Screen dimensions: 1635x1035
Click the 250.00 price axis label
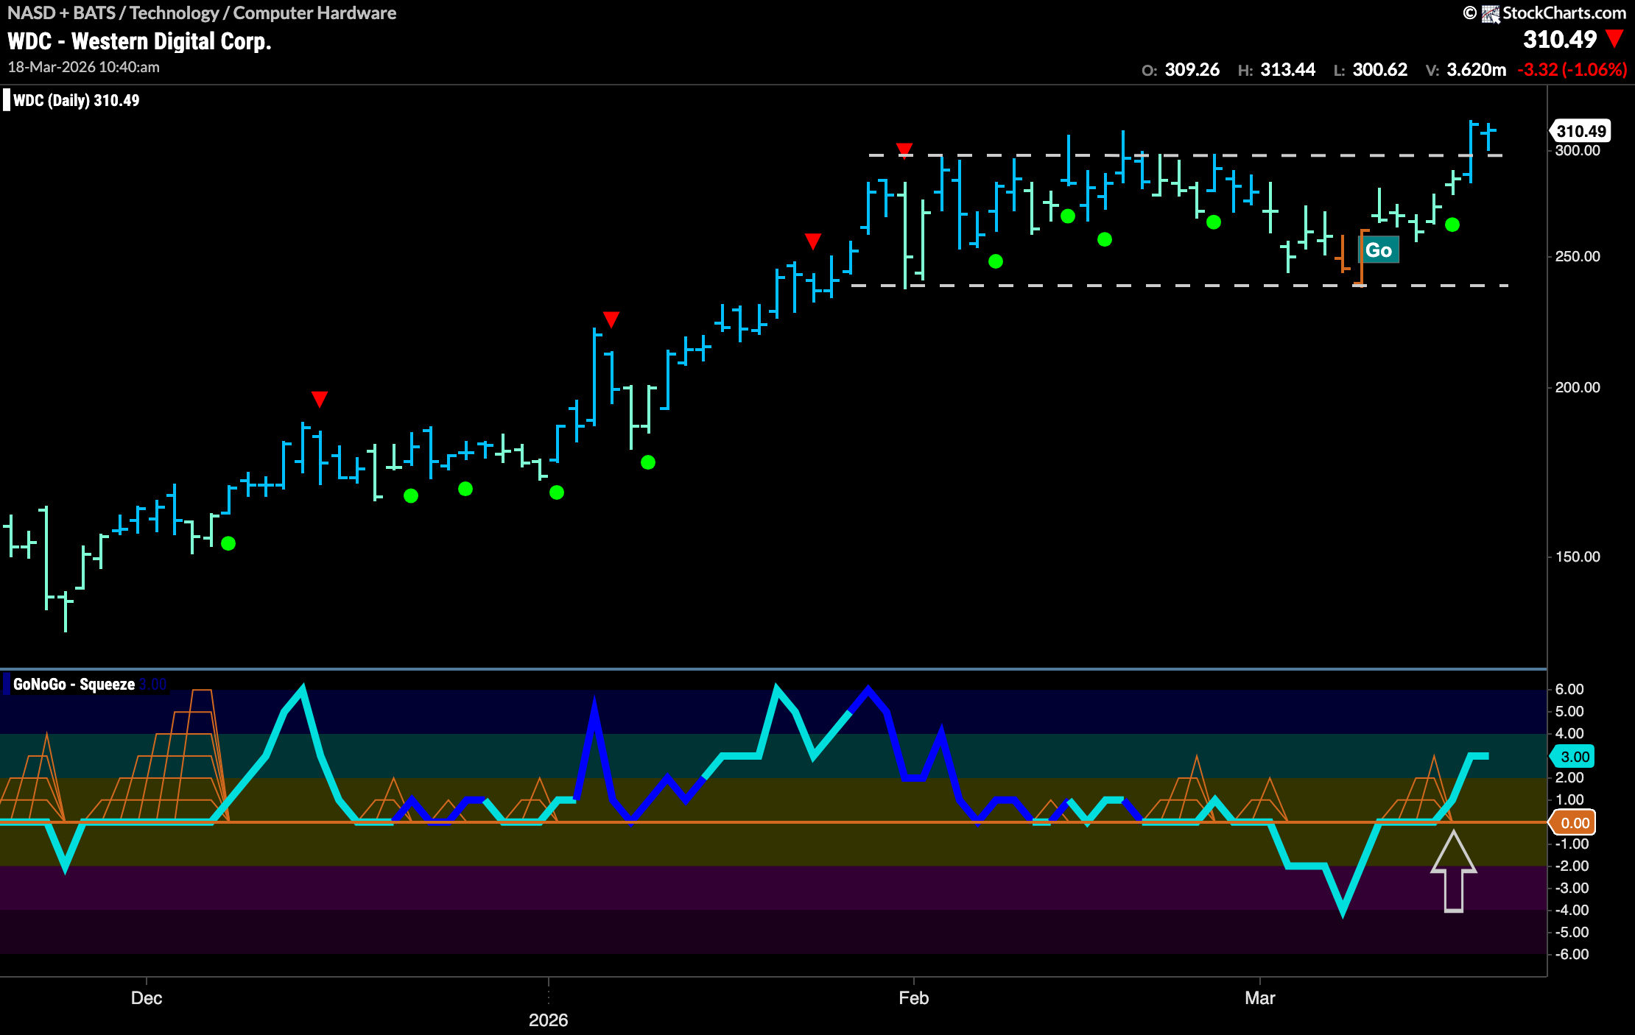[1577, 257]
